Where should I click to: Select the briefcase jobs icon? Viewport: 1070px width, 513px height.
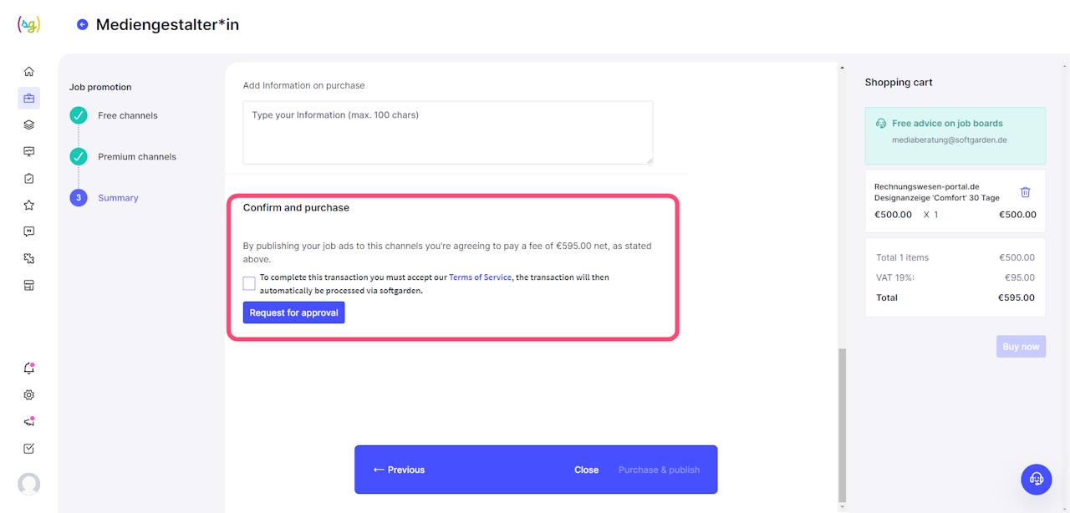click(29, 99)
